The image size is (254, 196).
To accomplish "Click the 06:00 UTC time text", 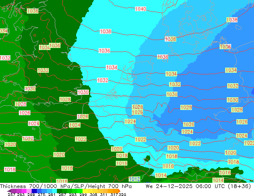I will point(210,186).
